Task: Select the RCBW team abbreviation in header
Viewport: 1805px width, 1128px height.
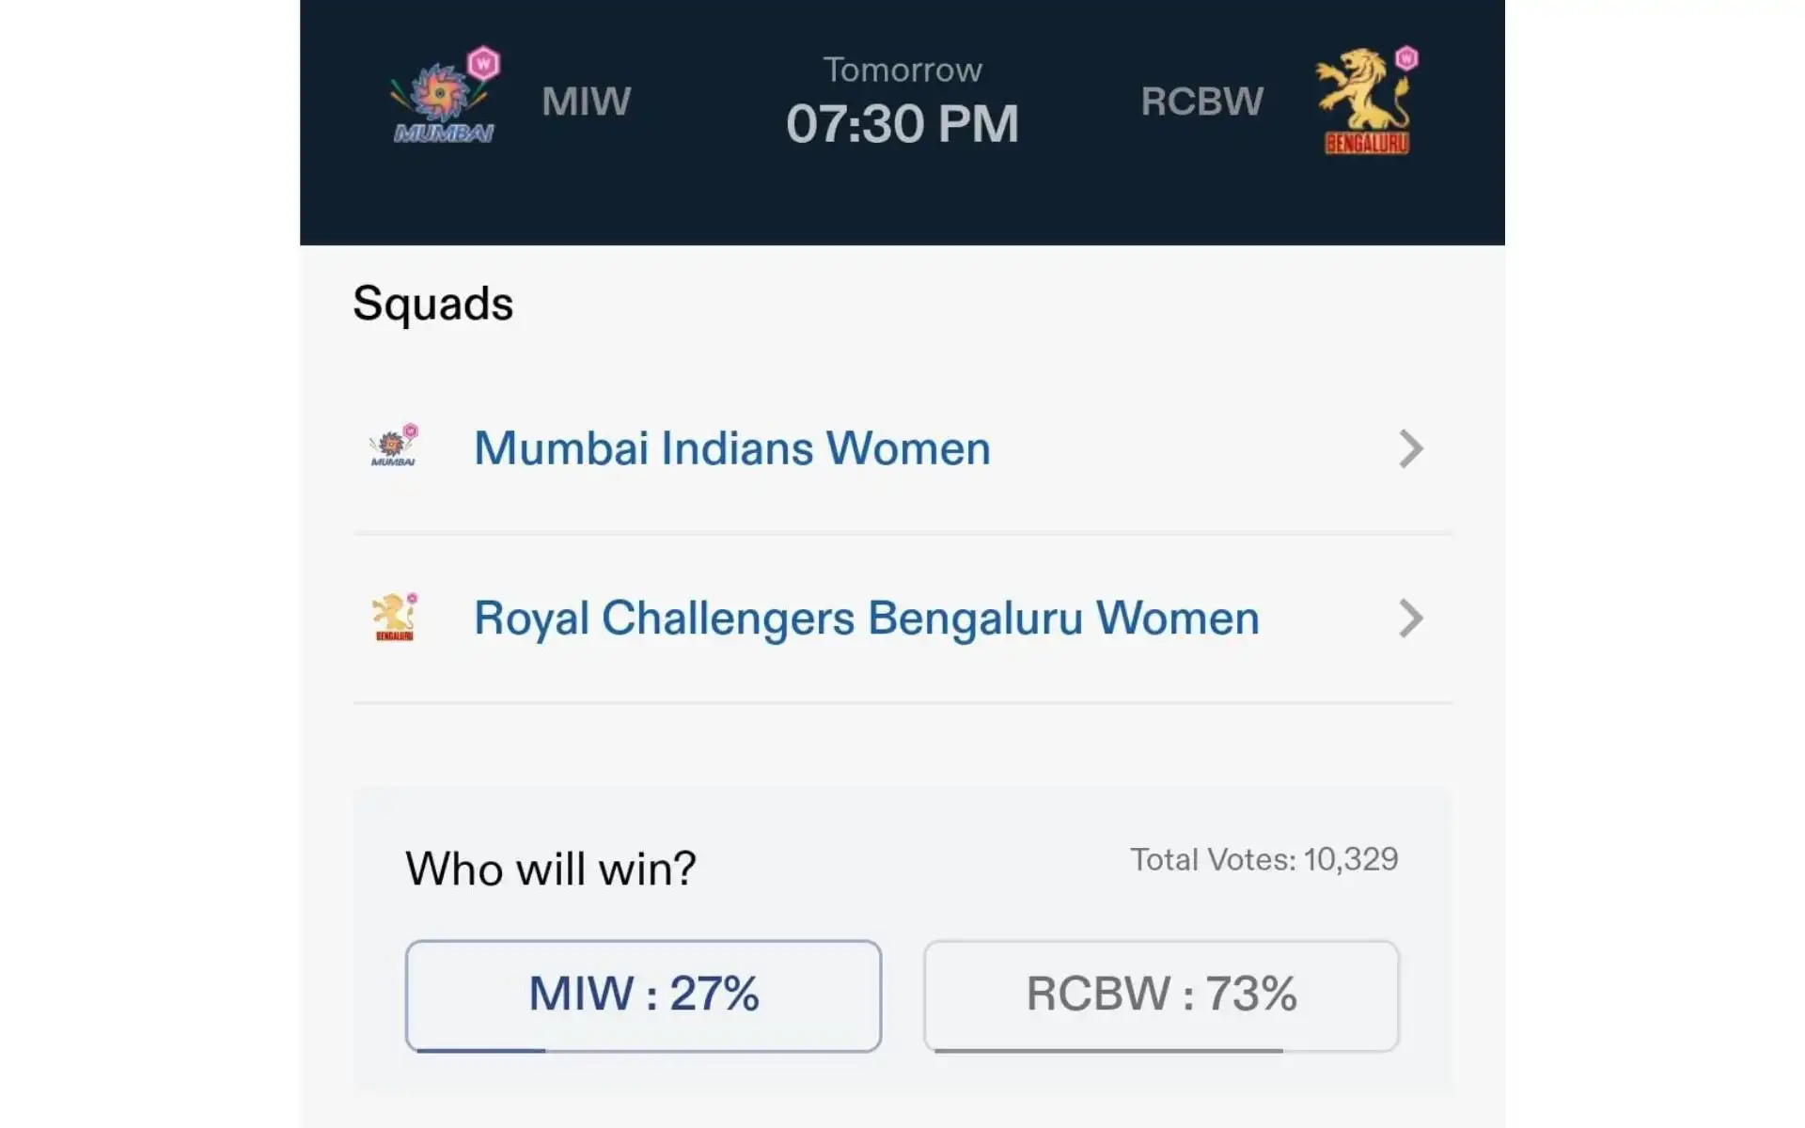Action: 1202,102
